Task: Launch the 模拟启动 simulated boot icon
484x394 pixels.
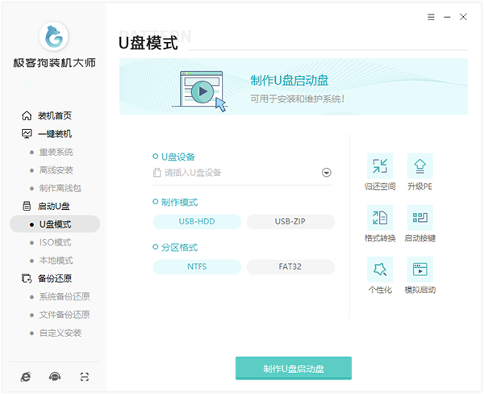Action: pos(419,269)
